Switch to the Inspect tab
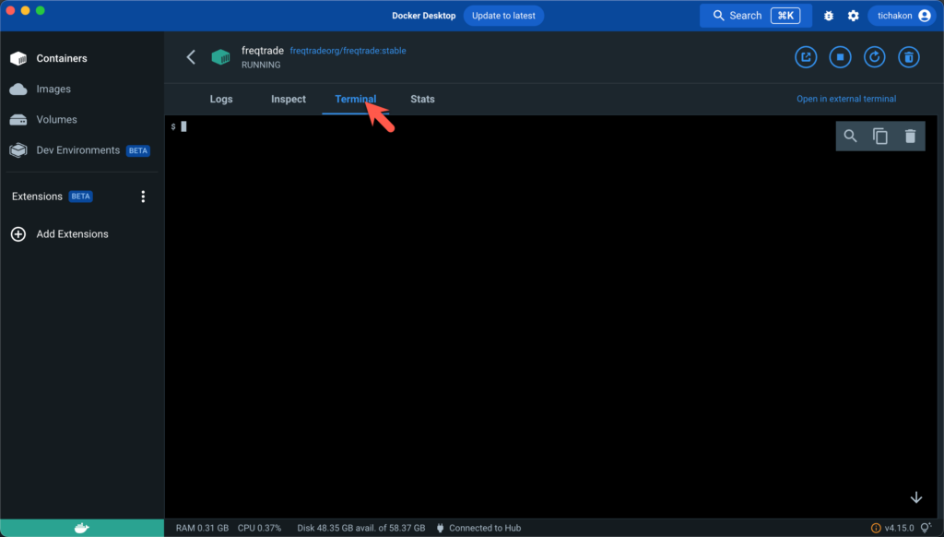The image size is (944, 537). tap(289, 99)
